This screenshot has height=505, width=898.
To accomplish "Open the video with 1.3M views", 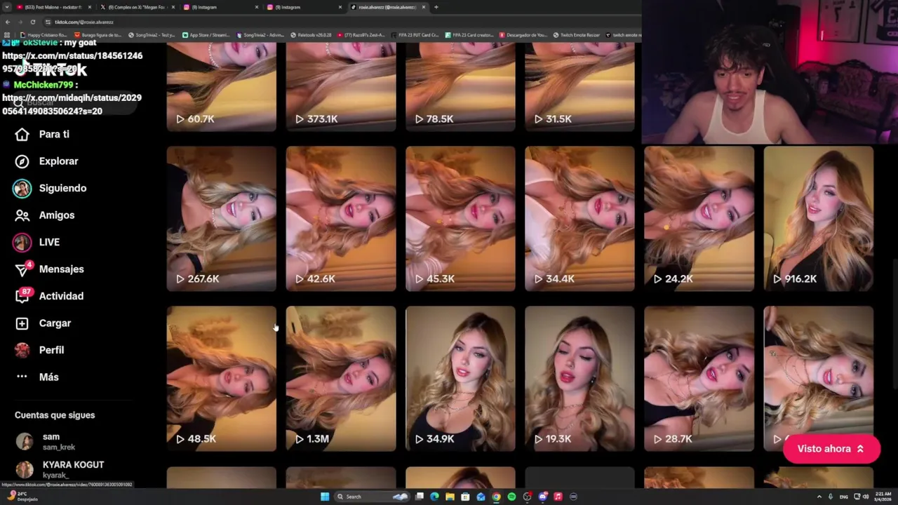I will point(341,378).
